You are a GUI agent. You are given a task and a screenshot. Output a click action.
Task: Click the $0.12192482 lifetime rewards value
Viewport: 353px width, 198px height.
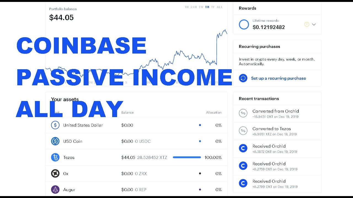[269, 27]
